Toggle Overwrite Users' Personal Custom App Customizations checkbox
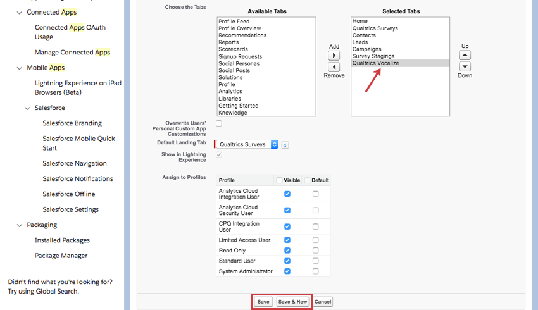Viewport: 538px width, 310px height. 219,123
